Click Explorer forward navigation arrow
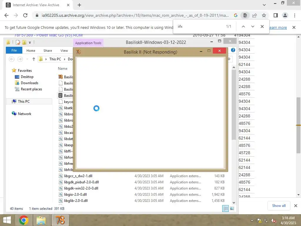The height and width of the screenshot is (226, 301). point(20,59)
